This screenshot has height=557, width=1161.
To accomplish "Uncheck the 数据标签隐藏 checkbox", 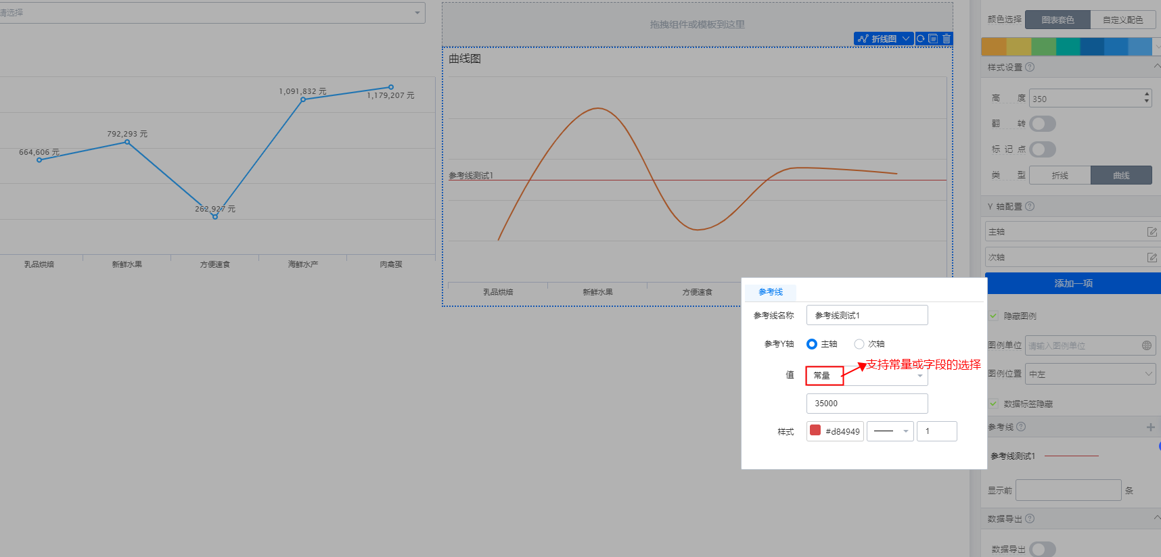I will click(993, 404).
